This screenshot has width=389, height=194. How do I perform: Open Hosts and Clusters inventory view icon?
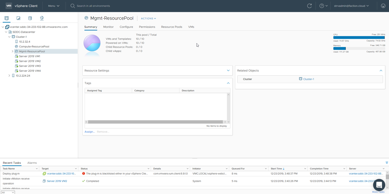coord(6,18)
